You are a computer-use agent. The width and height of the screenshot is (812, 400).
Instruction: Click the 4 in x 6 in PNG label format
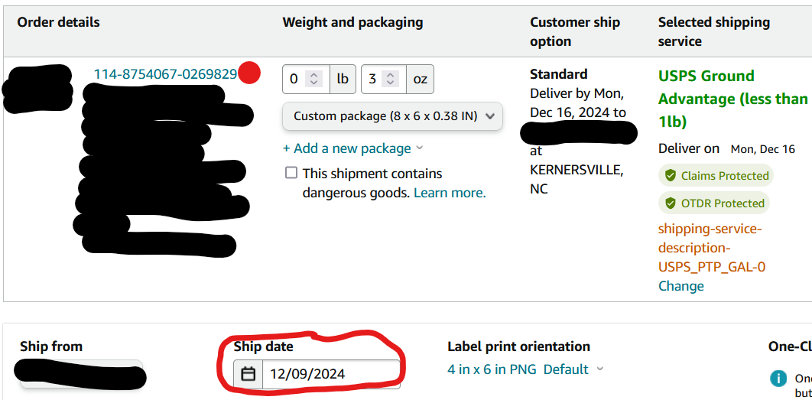(x=493, y=369)
